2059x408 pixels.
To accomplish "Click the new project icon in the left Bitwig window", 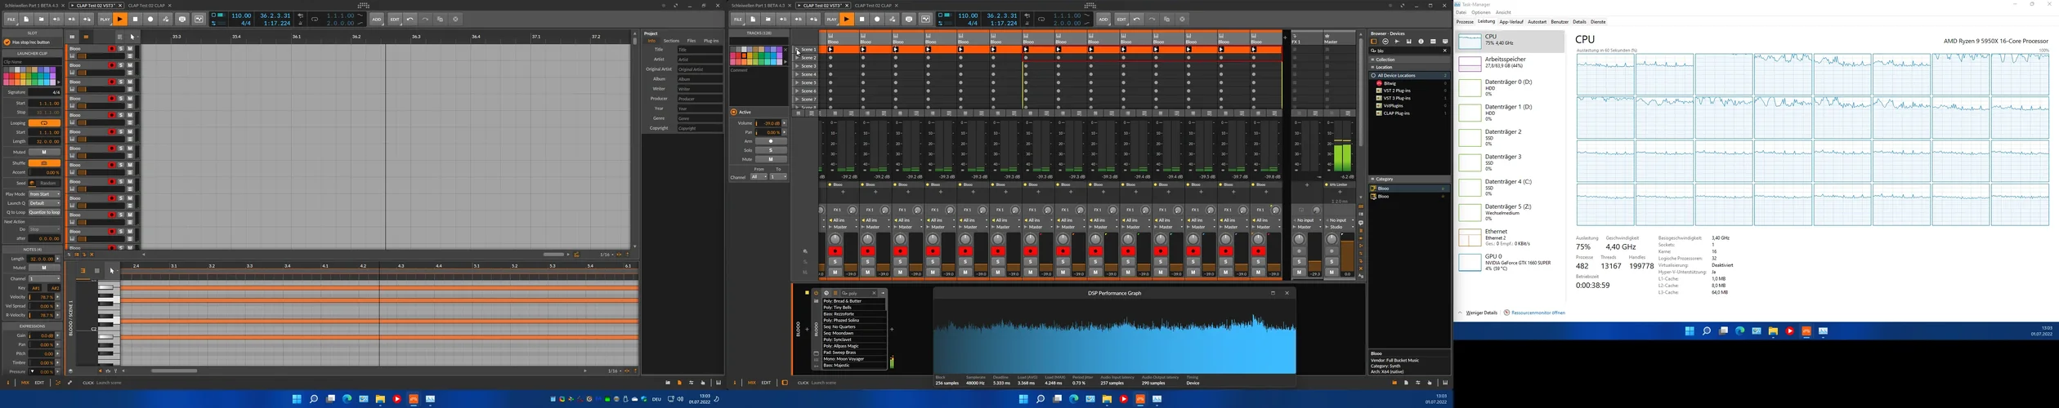I will click(x=26, y=19).
